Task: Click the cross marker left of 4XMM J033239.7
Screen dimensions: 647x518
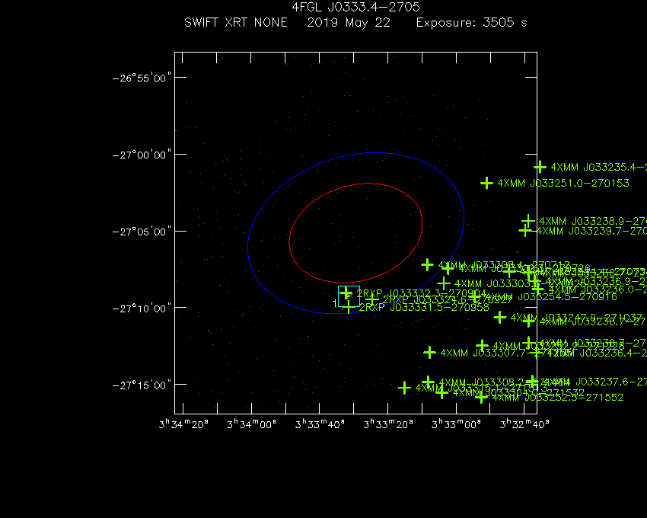Action: (525, 230)
